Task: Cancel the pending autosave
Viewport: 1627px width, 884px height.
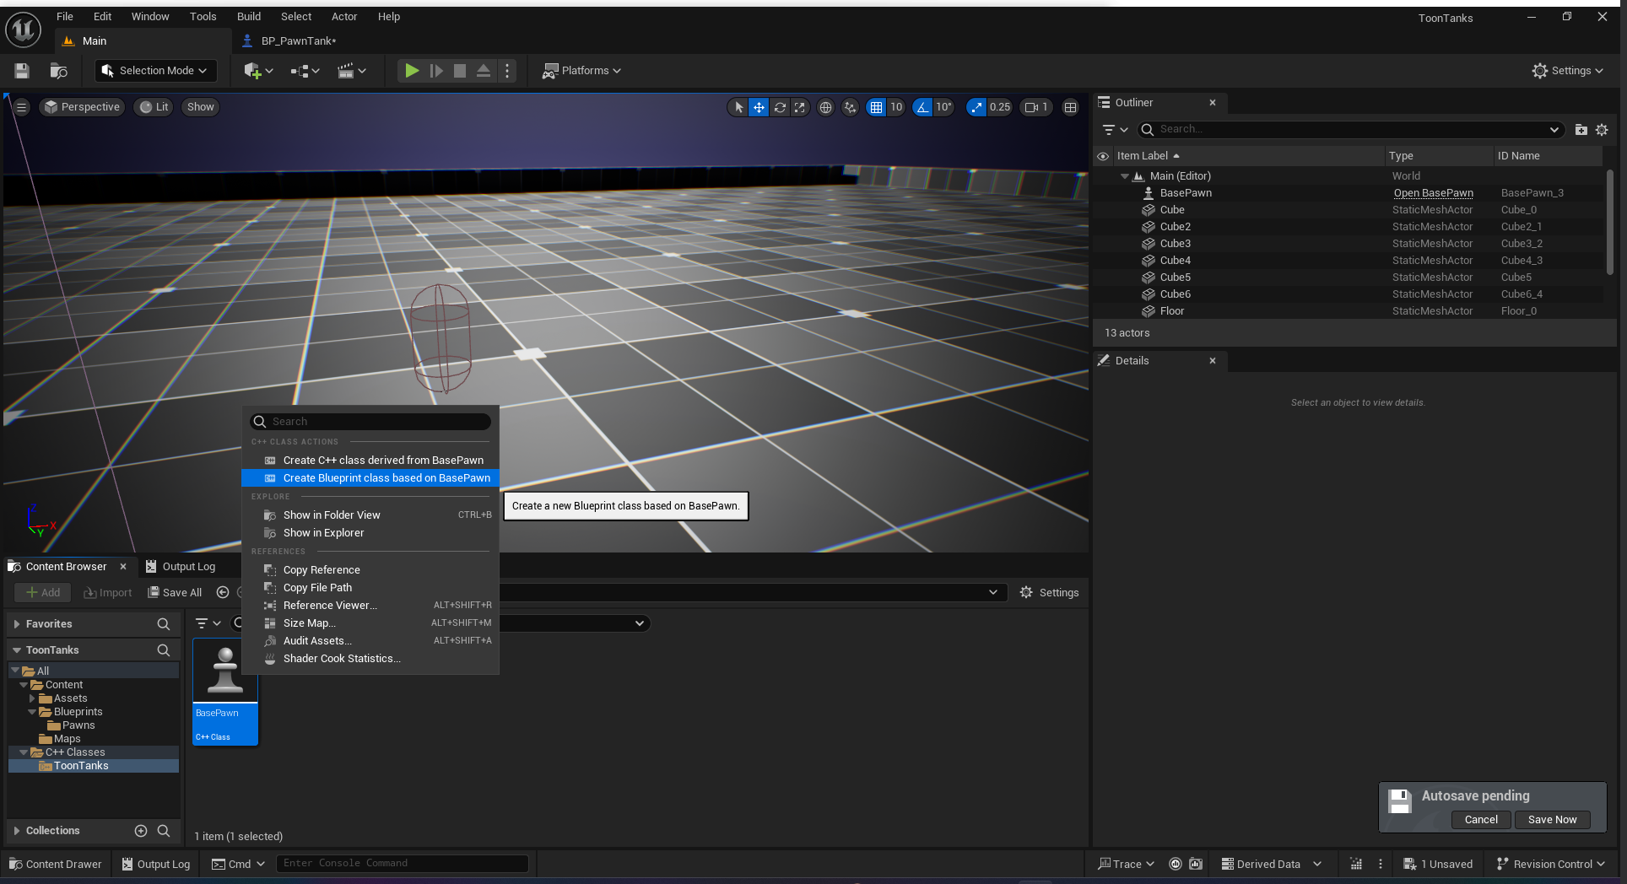Action: pyautogui.click(x=1481, y=820)
